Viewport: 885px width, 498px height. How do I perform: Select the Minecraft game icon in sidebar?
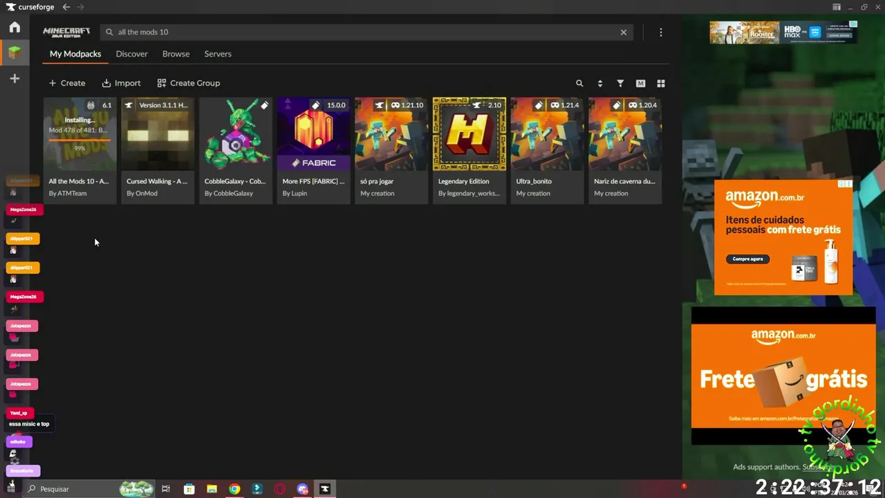point(15,53)
